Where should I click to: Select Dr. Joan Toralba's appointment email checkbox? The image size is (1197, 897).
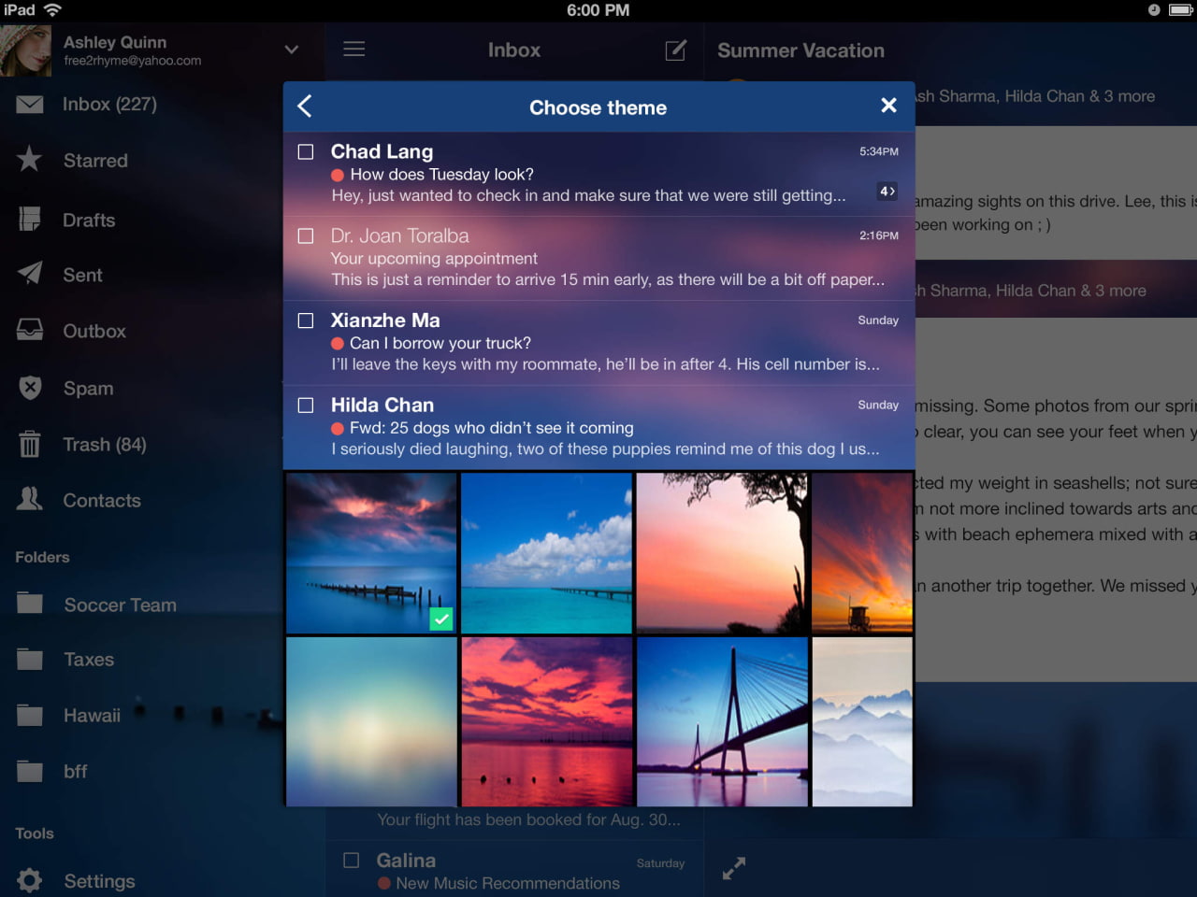pos(305,235)
